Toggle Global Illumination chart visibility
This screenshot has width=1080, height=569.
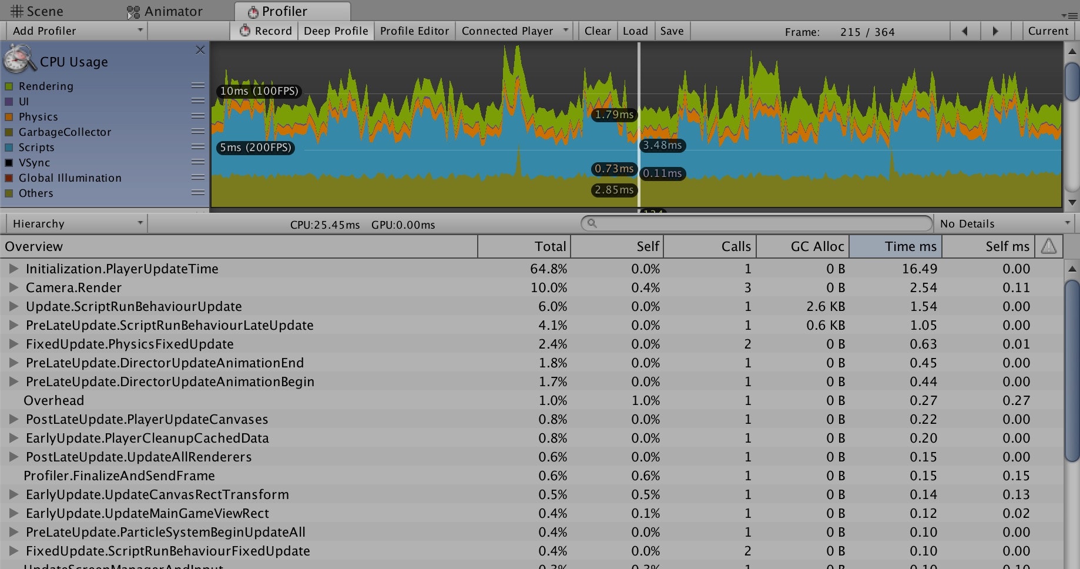click(9, 178)
